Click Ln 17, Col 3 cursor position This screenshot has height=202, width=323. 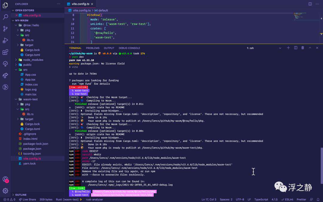209,200
